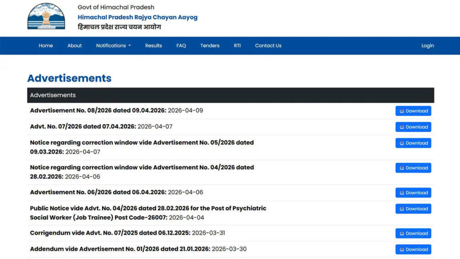Download correction window notice for Advertisement 05/2026
Screen dimensions: 460x259
coord(413,143)
